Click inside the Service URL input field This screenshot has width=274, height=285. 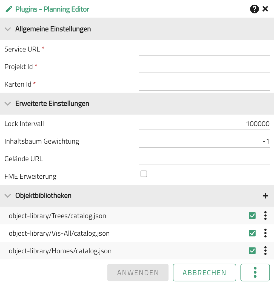204,52
